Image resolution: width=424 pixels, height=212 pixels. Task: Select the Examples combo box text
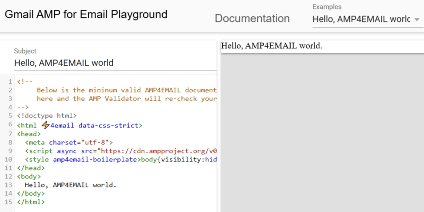pyautogui.click(x=361, y=19)
